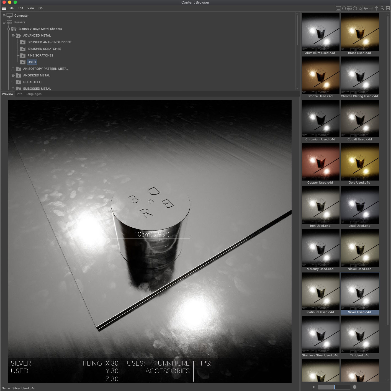Open the Go menu
This screenshot has height=391, width=391.
(x=40, y=8)
